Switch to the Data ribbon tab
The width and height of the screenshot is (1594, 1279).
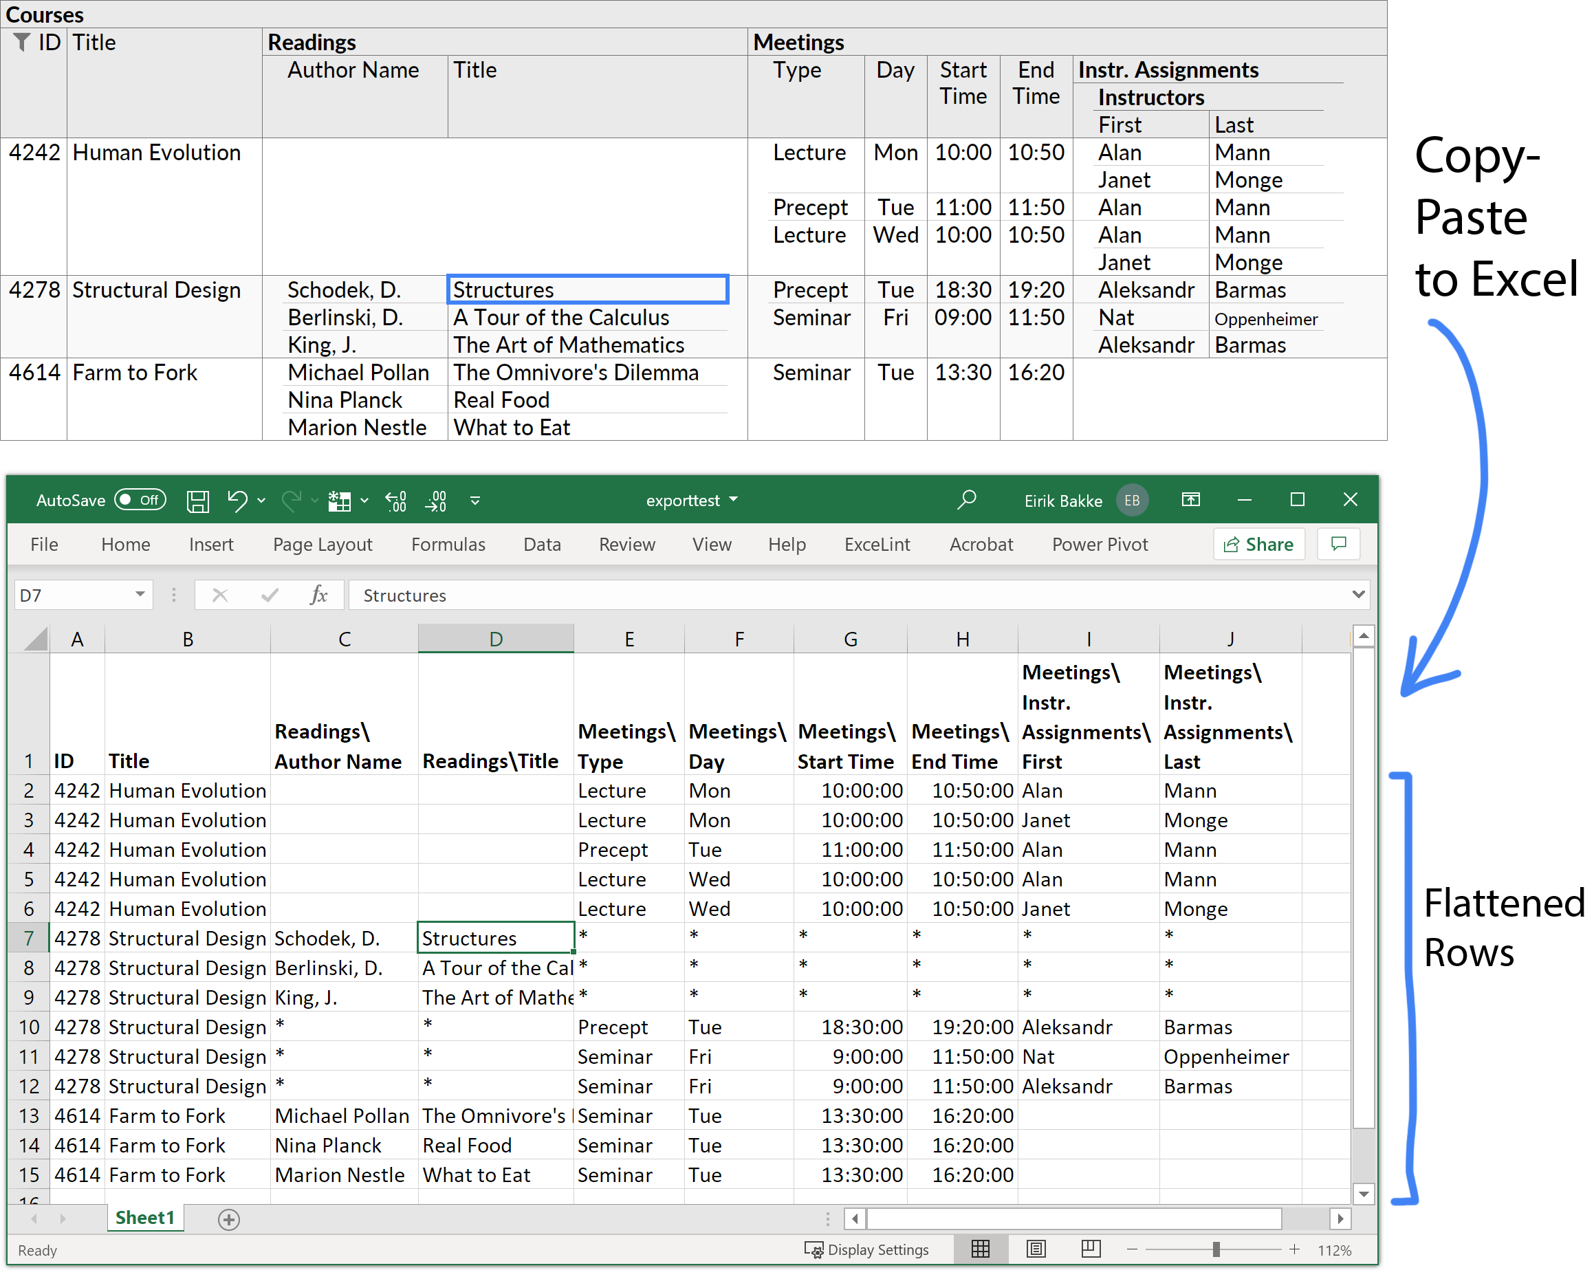(x=542, y=544)
